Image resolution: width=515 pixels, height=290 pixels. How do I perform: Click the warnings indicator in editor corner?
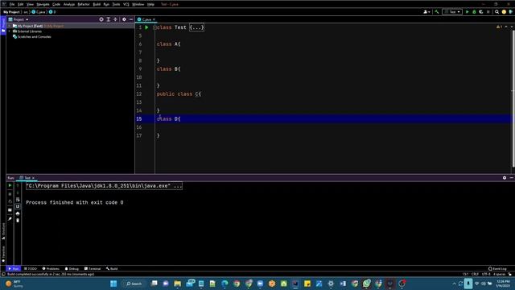coord(499,27)
